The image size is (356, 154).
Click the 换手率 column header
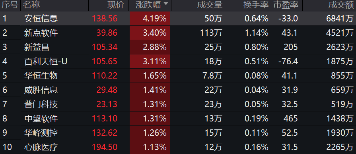[256, 5]
